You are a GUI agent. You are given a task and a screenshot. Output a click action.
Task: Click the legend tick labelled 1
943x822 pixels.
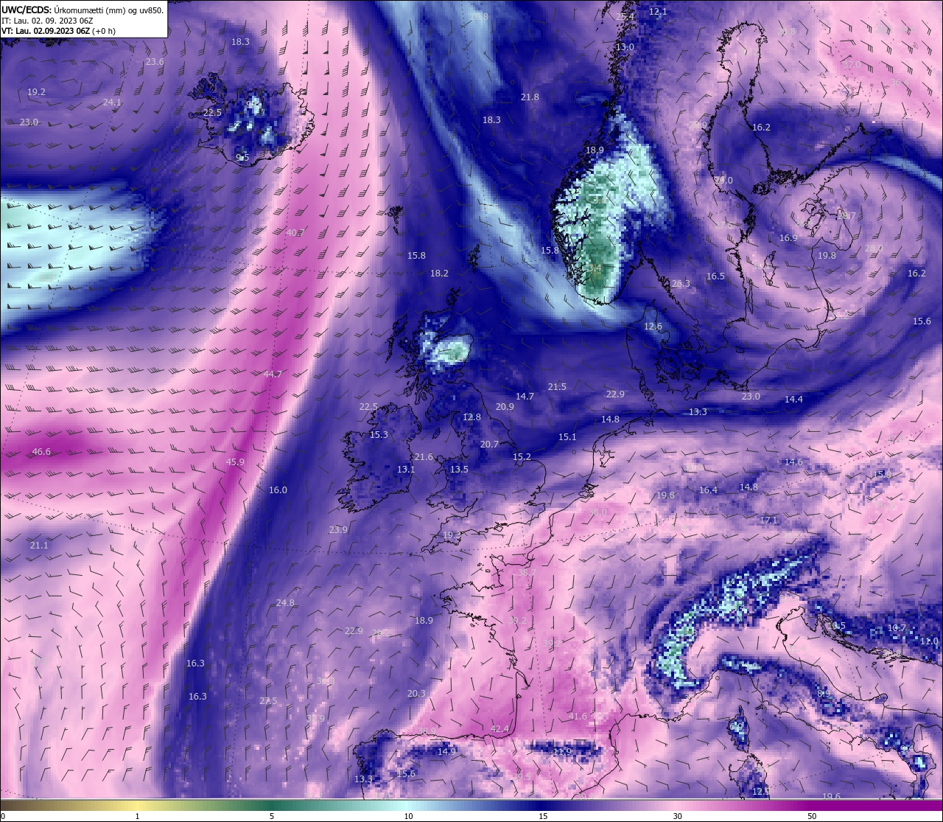(x=138, y=816)
